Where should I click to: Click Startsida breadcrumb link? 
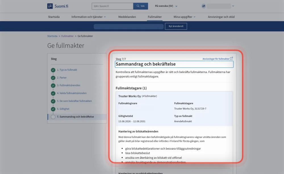[x=52, y=36]
